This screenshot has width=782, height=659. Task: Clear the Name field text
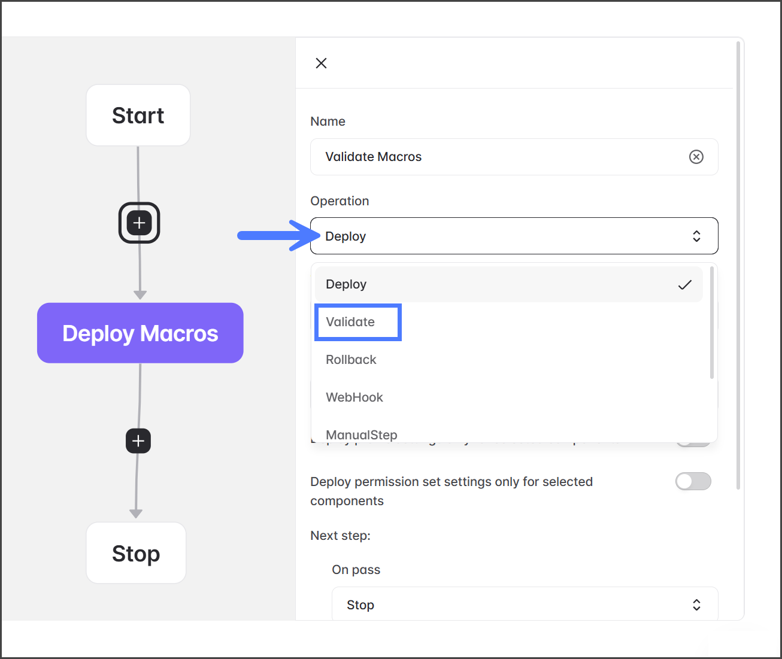[x=696, y=157]
